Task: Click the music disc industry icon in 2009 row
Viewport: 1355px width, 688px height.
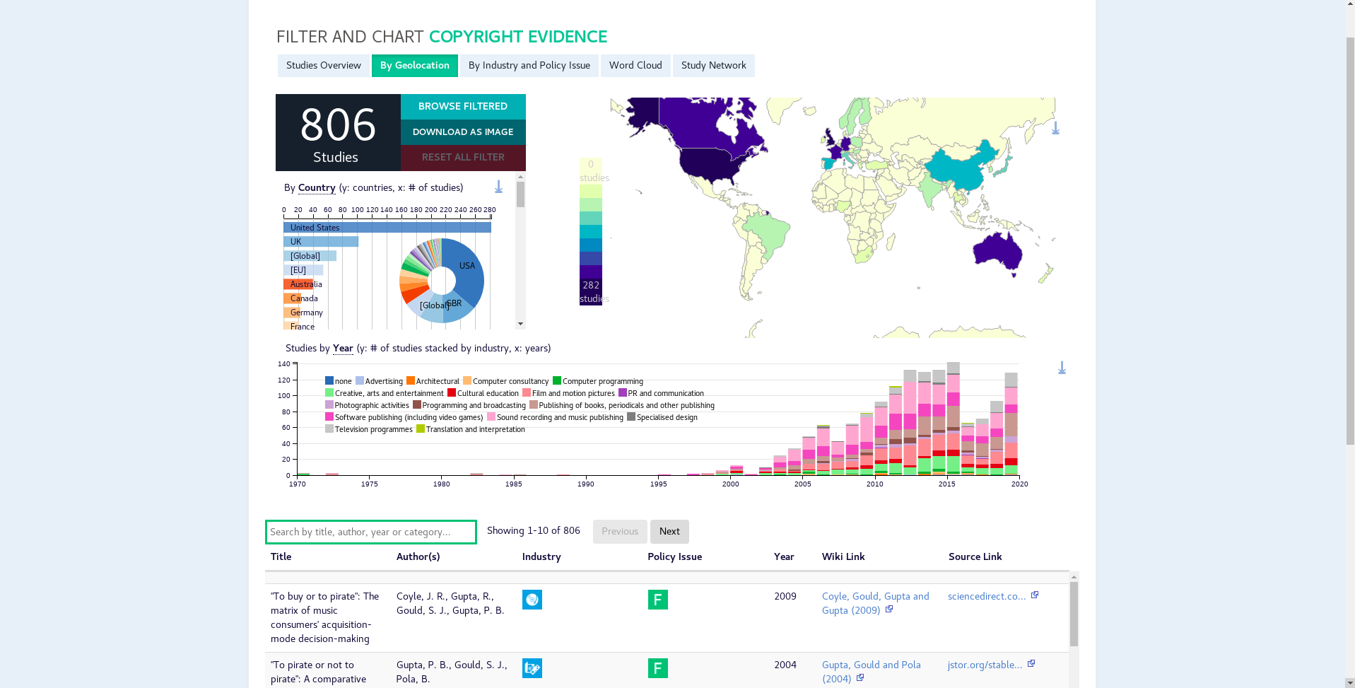Action: [532, 600]
